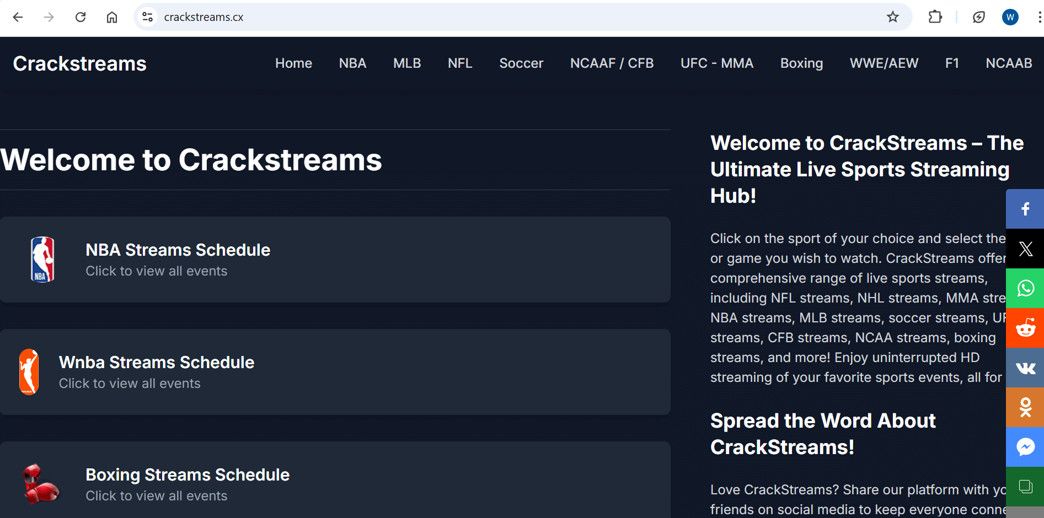Viewport: 1044px width, 518px height.
Task: Click the browser back arrow
Action: [18, 17]
